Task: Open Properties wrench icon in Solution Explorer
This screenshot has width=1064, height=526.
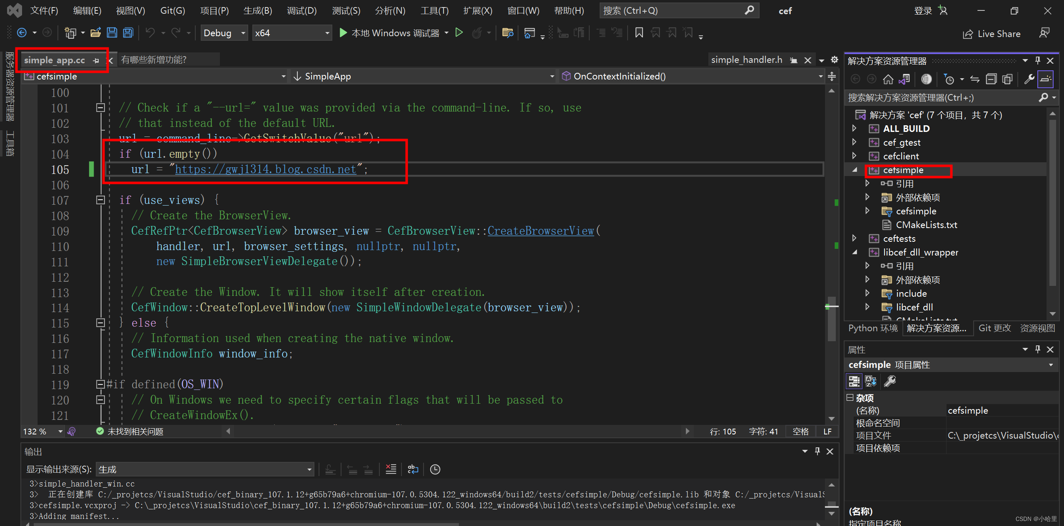Action: coord(1029,79)
